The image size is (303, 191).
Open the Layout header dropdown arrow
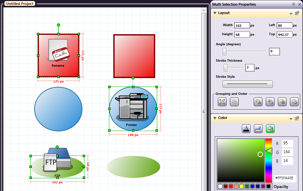291,14
